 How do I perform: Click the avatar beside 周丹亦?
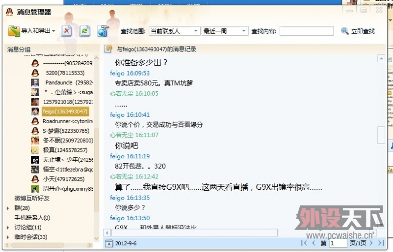(35, 189)
